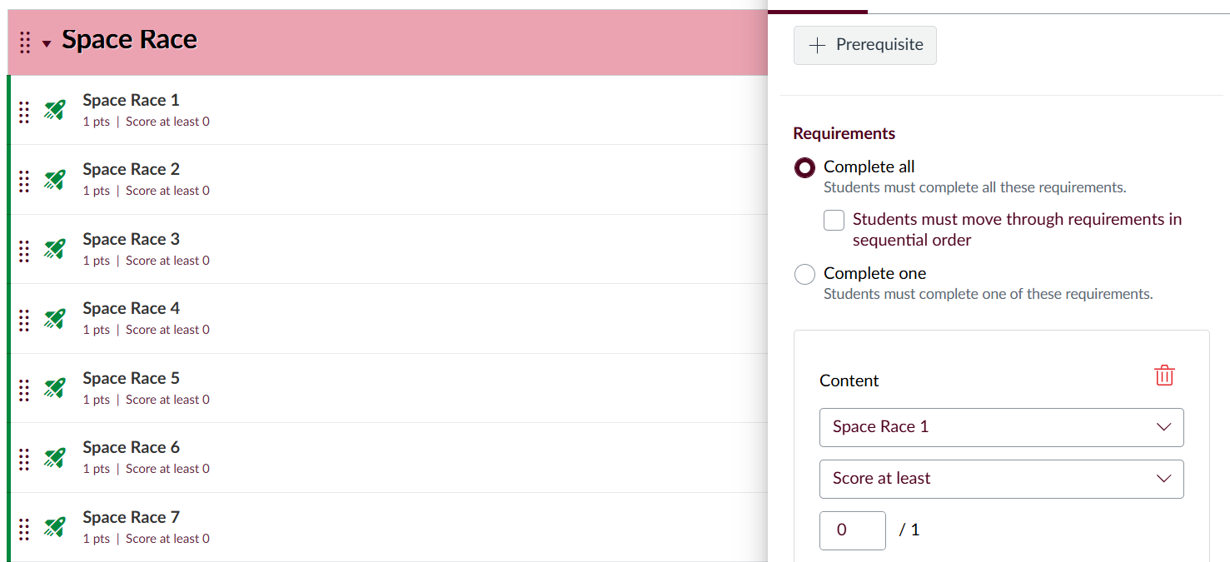1230x562 pixels.
Task: Enable sequential order requirement checkbox
Action: click(834, 220)
